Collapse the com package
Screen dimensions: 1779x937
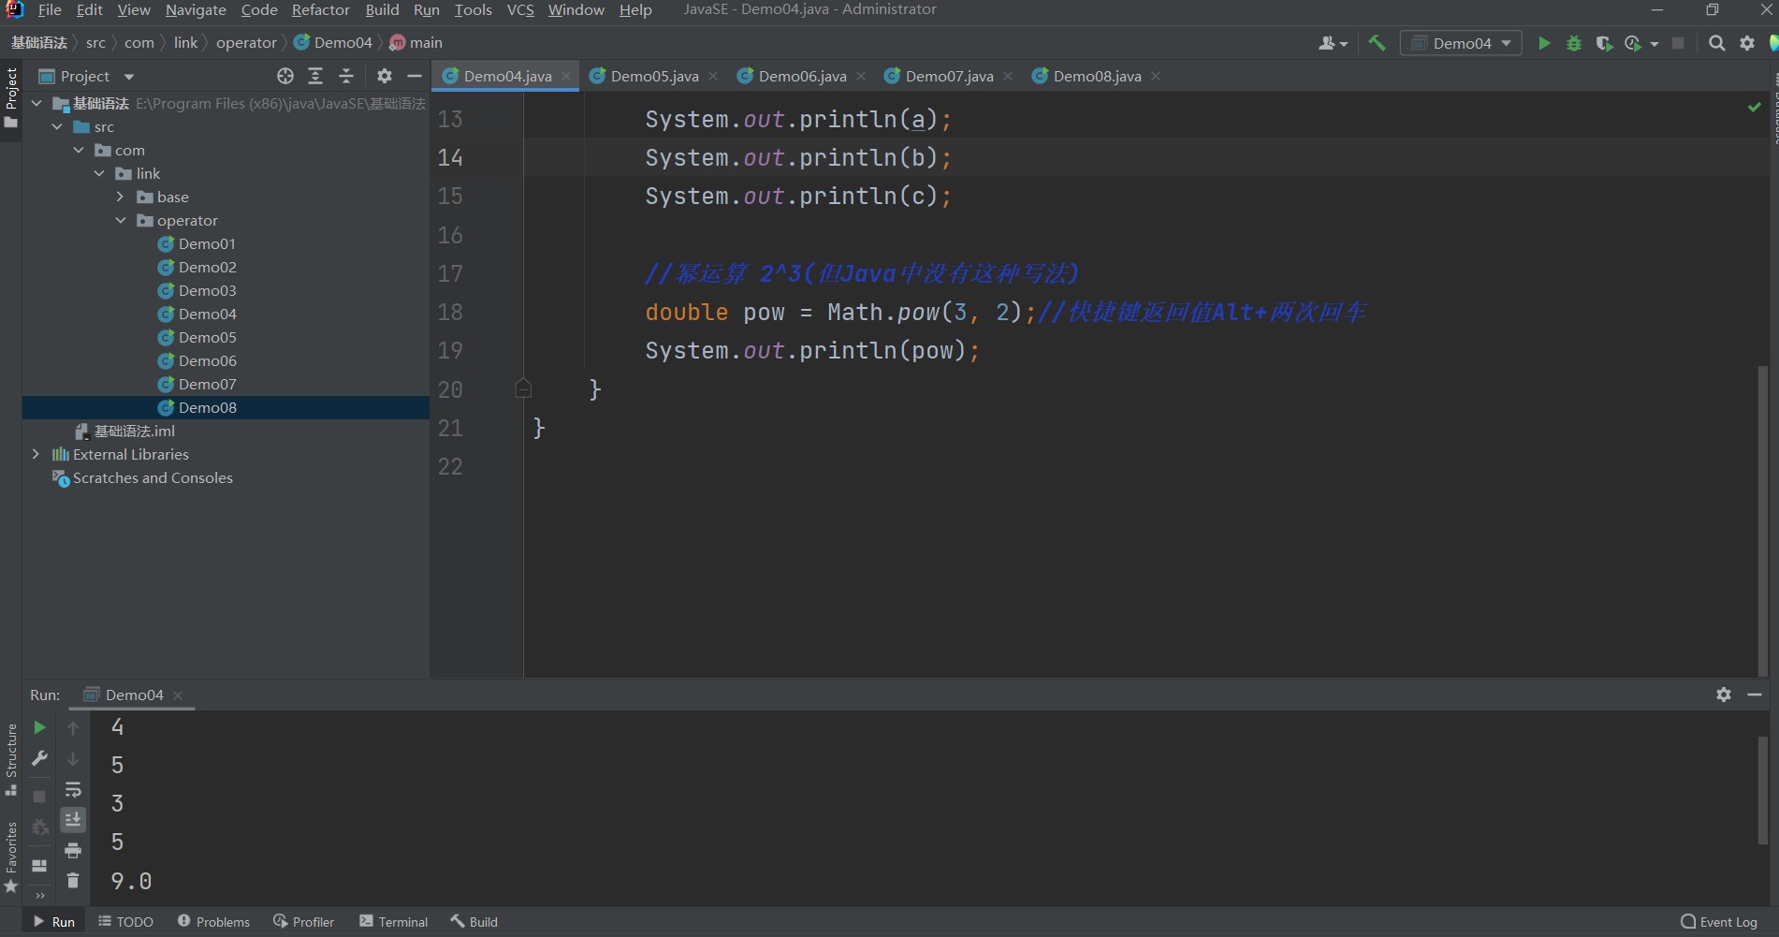pyautogui.click(x=79, y=150)
